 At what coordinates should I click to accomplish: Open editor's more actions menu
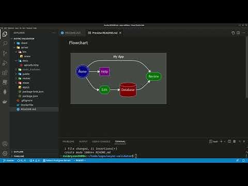coord(243,33)
